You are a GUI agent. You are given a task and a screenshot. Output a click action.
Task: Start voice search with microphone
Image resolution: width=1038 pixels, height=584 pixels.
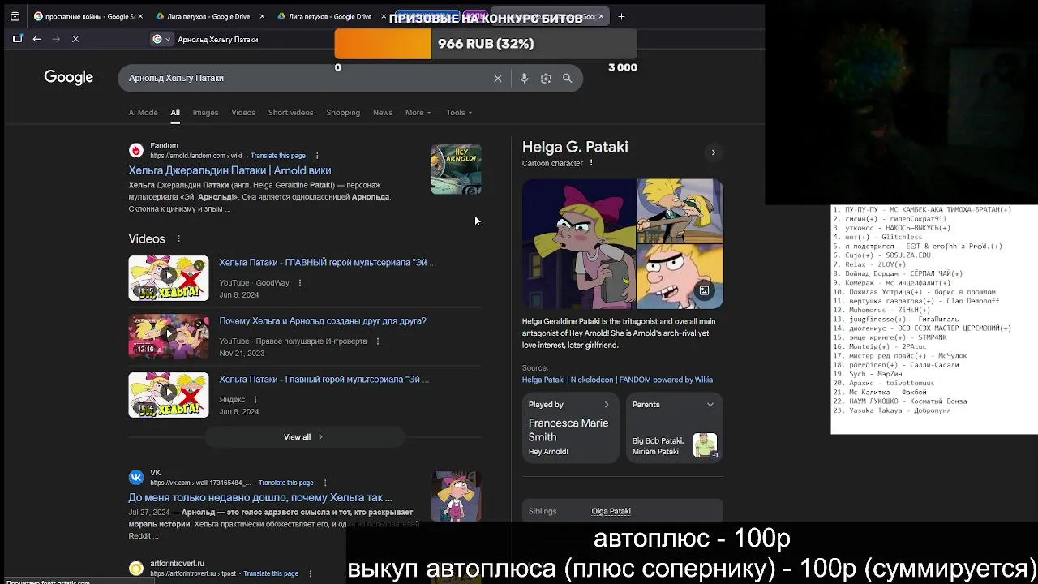click(x=524, y=79)
